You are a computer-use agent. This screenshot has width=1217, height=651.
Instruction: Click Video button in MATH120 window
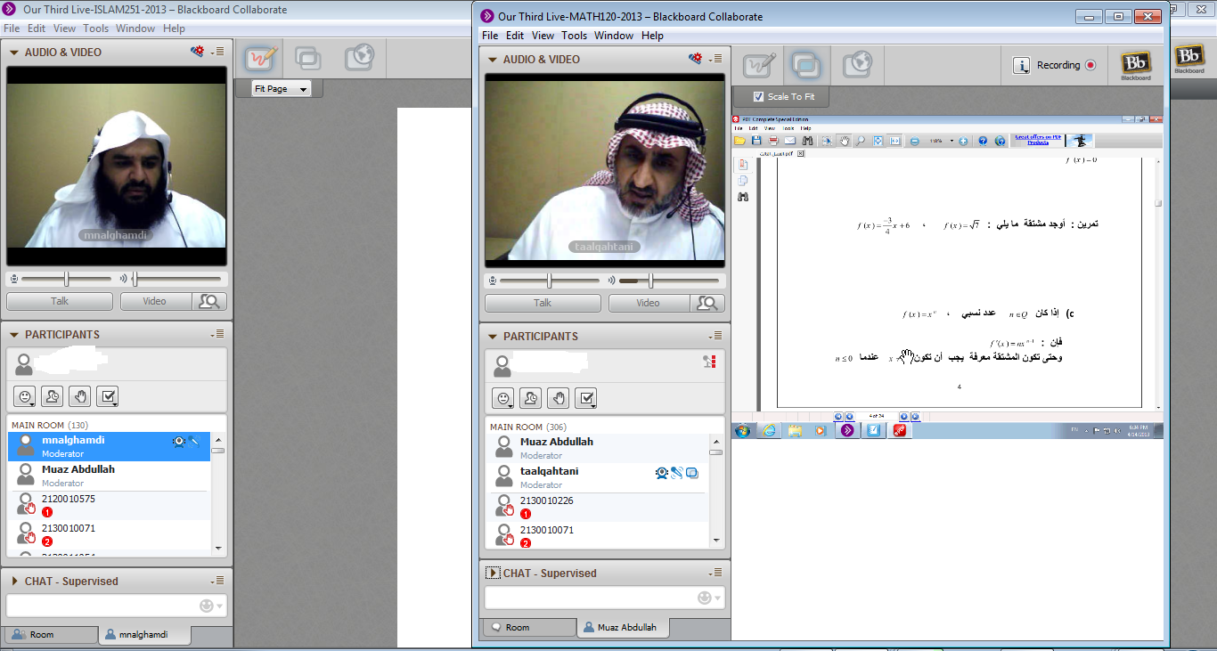(x=649, y=303)
